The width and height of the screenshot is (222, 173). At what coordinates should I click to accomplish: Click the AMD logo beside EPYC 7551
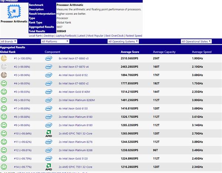[x=48, y=166]
